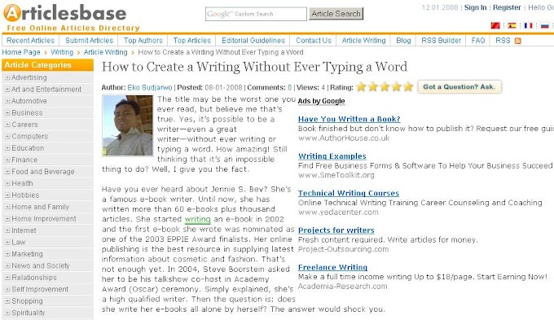Select the red Chinese flag icon
Image resolution: width=554 pixels, height=320 pixels.
[495, 25]
